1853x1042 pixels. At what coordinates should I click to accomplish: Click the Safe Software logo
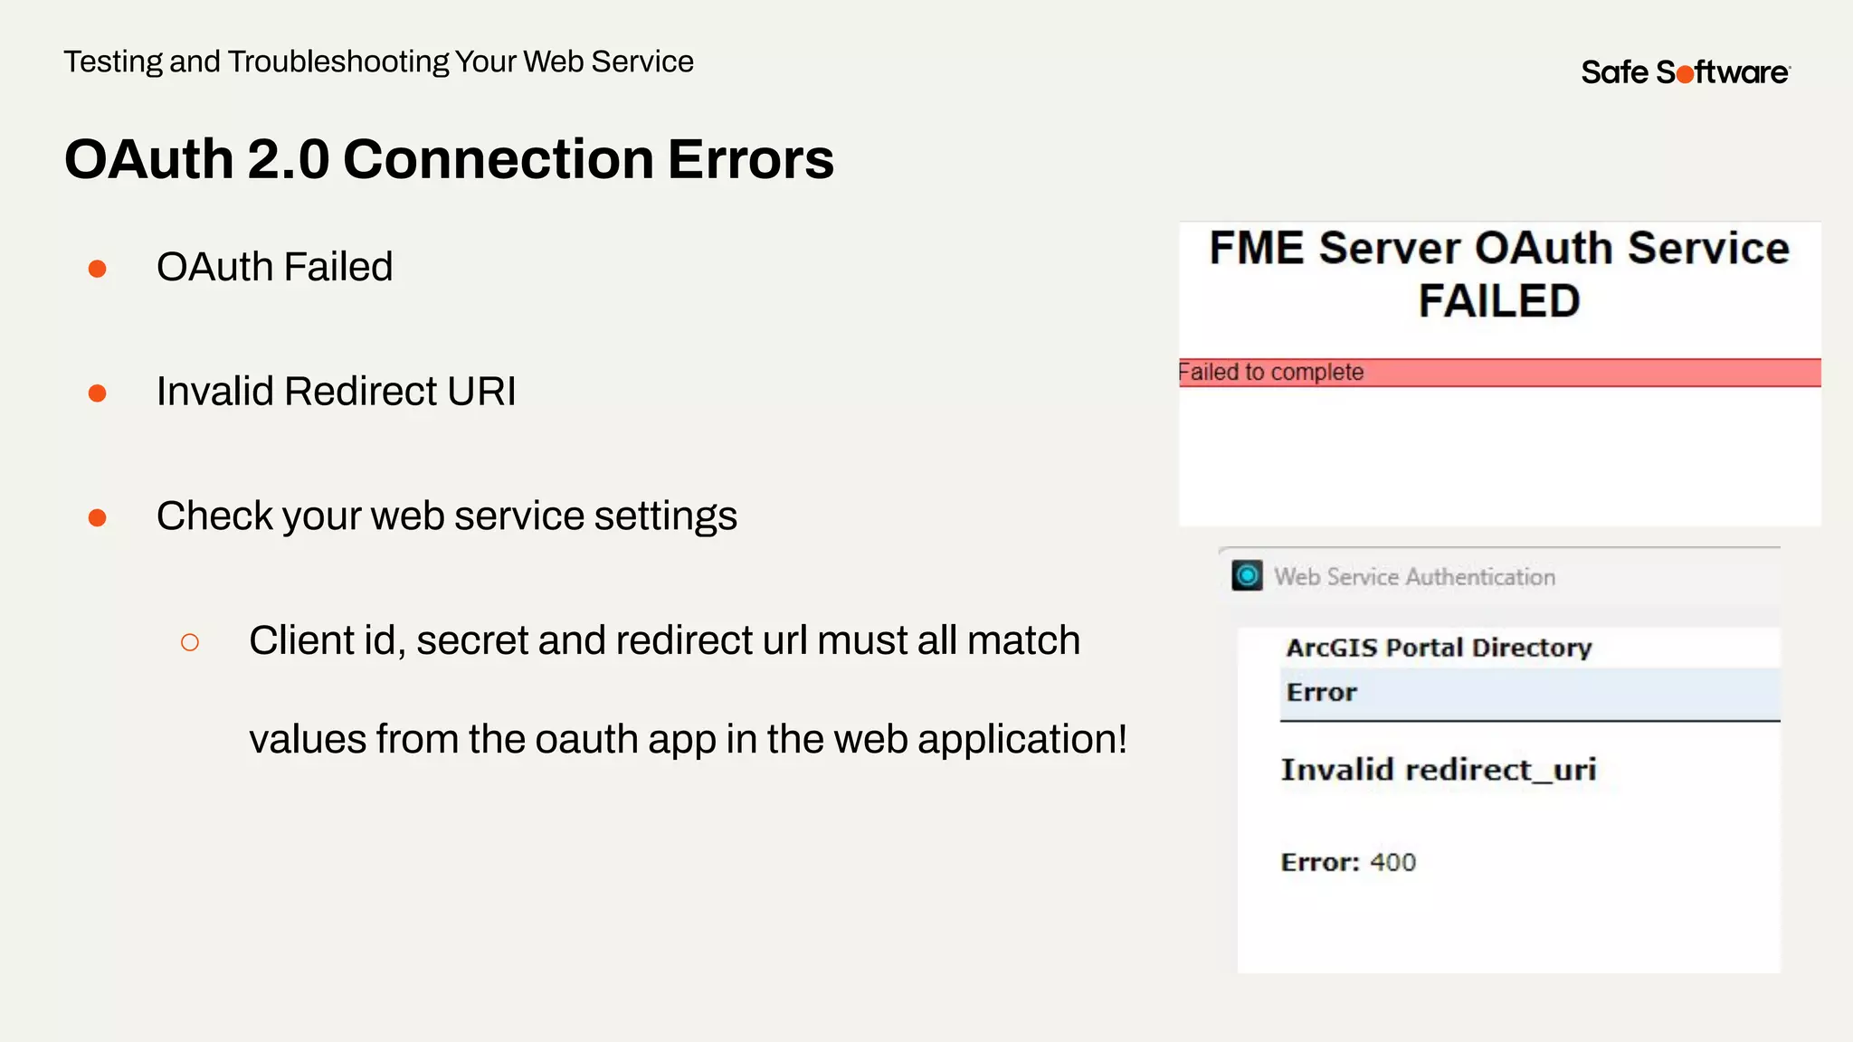point(1686,72)
